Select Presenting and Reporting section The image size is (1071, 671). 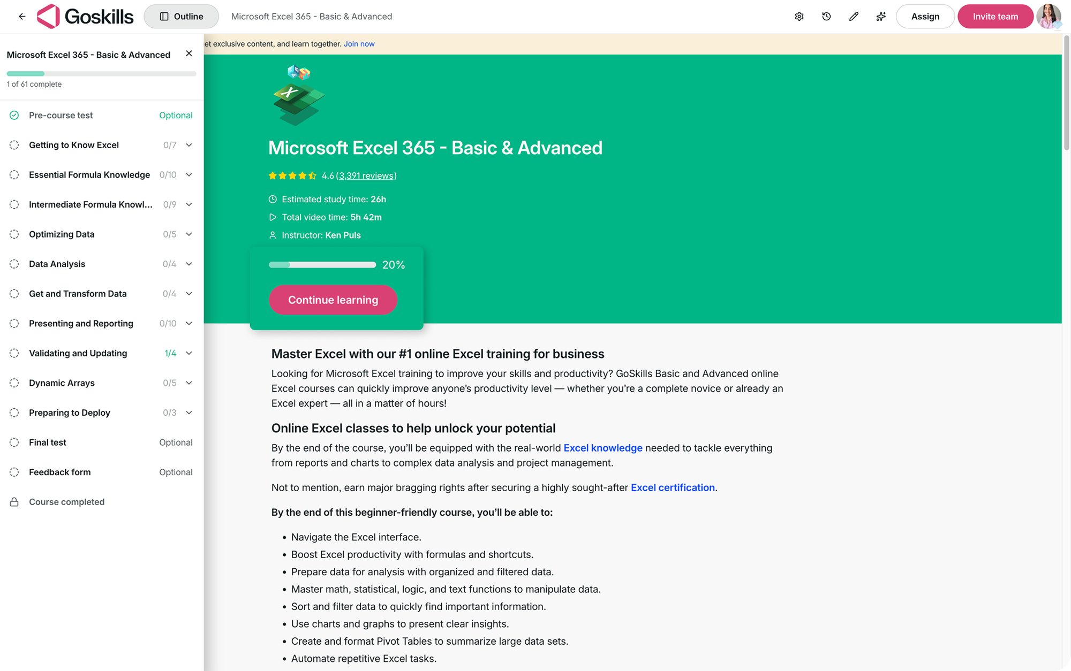(x=101, y=323)
